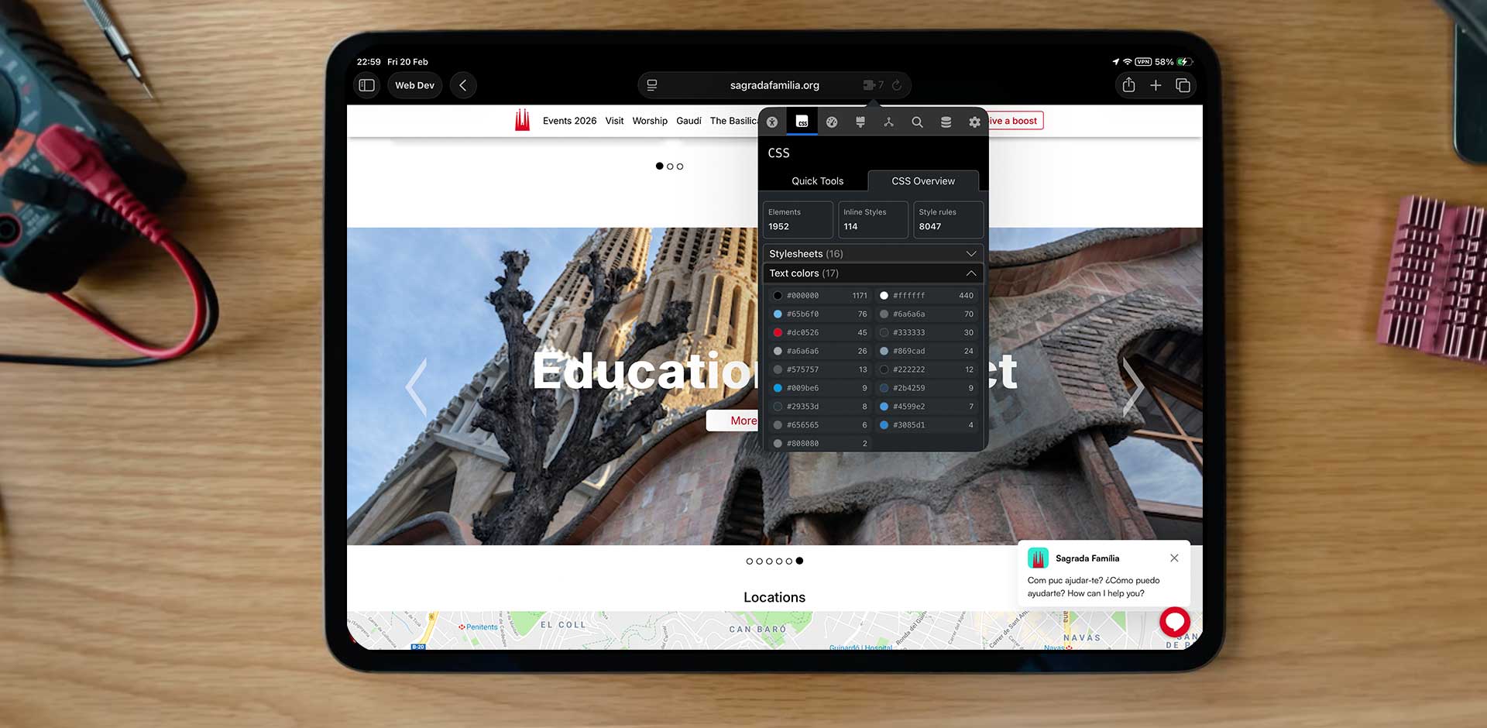The height and width of the screenshot is (728, 1487).
Task: Select the first carousel dot indicator
Action: [660, 167]
